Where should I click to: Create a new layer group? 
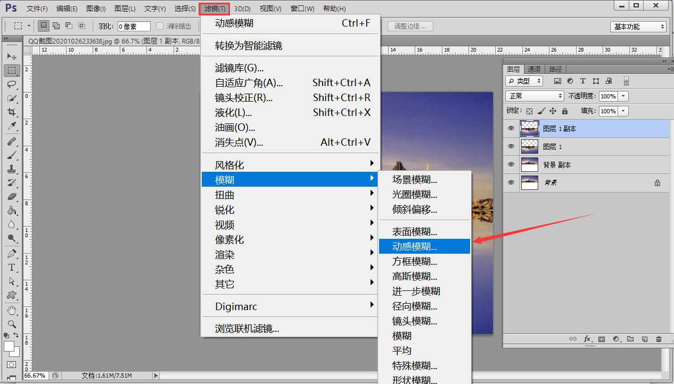tap(630, 339)
